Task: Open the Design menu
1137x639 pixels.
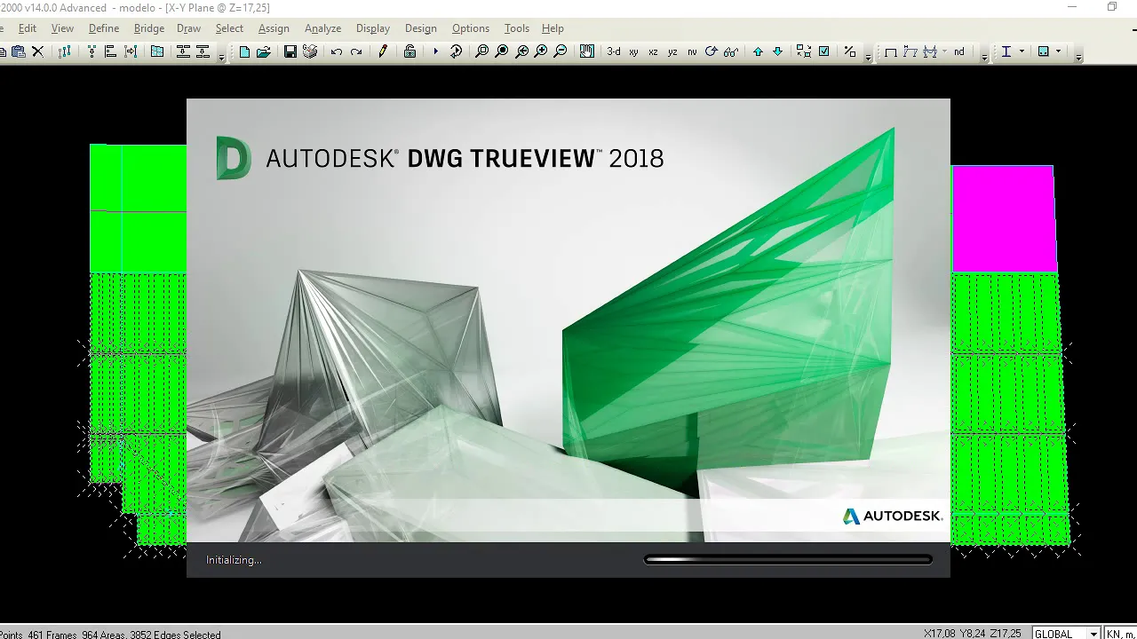Action: pyautogui.click(x=421, y=28)
